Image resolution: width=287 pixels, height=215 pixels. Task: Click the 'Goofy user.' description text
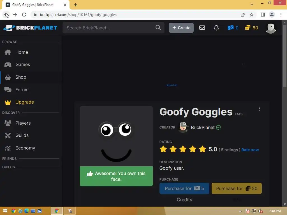coord(172,168)
